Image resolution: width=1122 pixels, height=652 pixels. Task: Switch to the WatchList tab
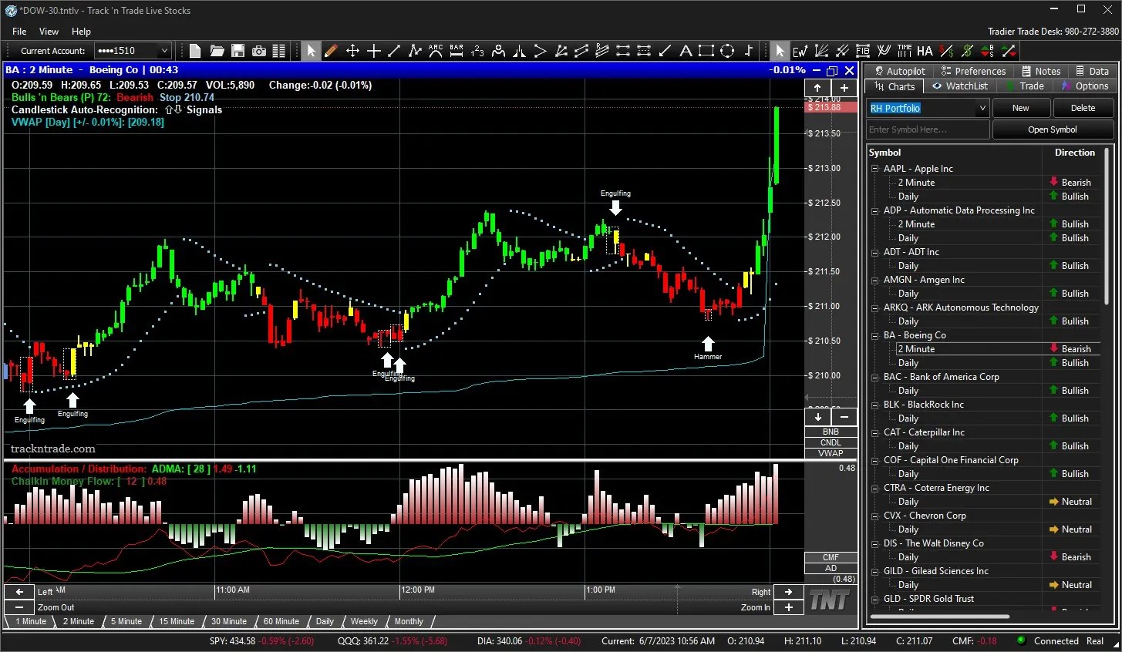[x=959, y=86]
